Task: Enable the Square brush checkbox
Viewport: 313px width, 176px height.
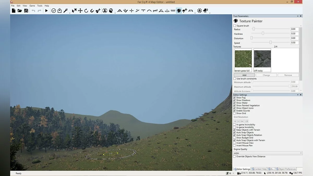Action: [235, 26]
